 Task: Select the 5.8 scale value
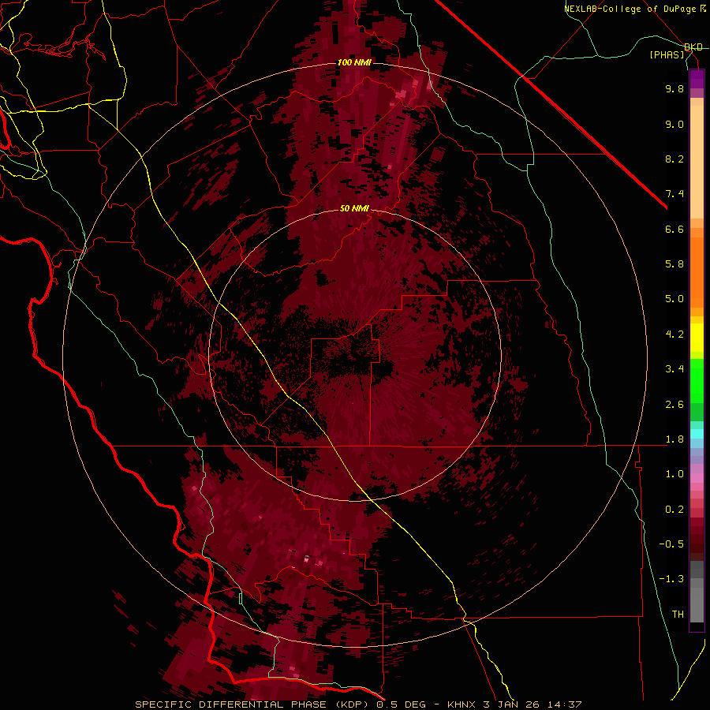(674, 264)
